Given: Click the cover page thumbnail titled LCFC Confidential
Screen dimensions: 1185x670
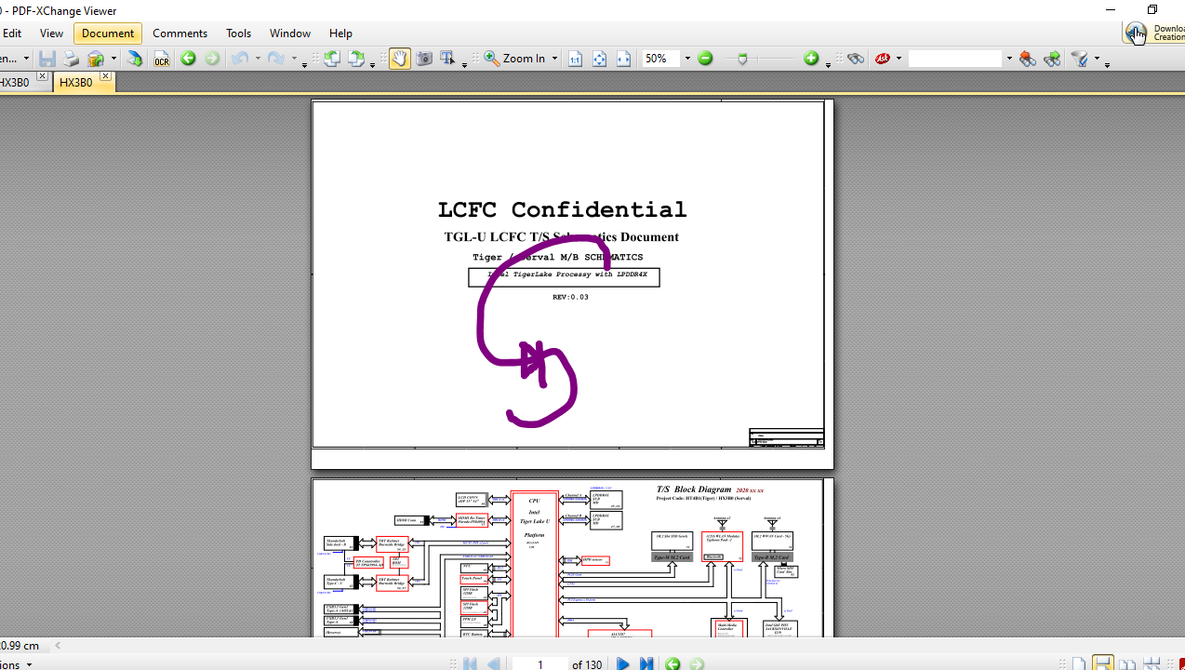Looking at the screenshot, I should click(x=572, y=284).
